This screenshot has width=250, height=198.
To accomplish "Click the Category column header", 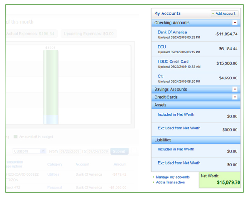I will click(55, 164).
